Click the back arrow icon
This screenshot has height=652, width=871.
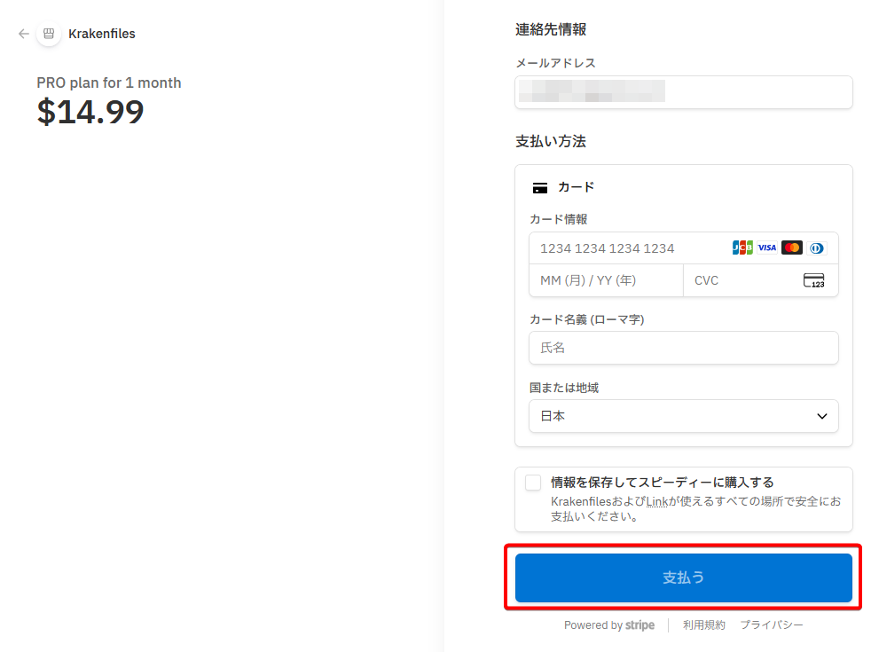[x=24, y=34]
